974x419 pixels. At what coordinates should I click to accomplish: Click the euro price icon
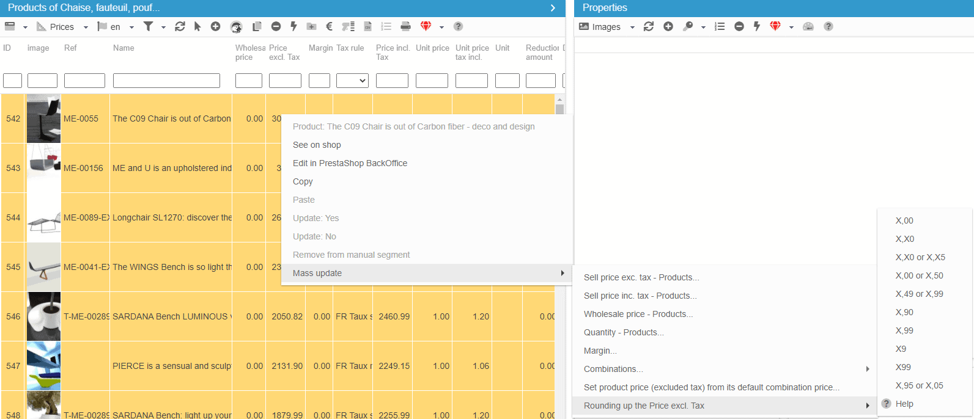pyautogui.click(x=329, y=26)
